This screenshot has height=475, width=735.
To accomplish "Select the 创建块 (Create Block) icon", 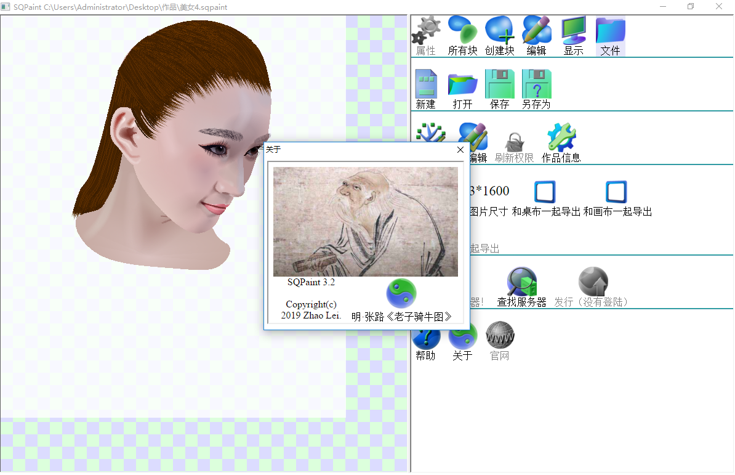I will click(499, 32).
